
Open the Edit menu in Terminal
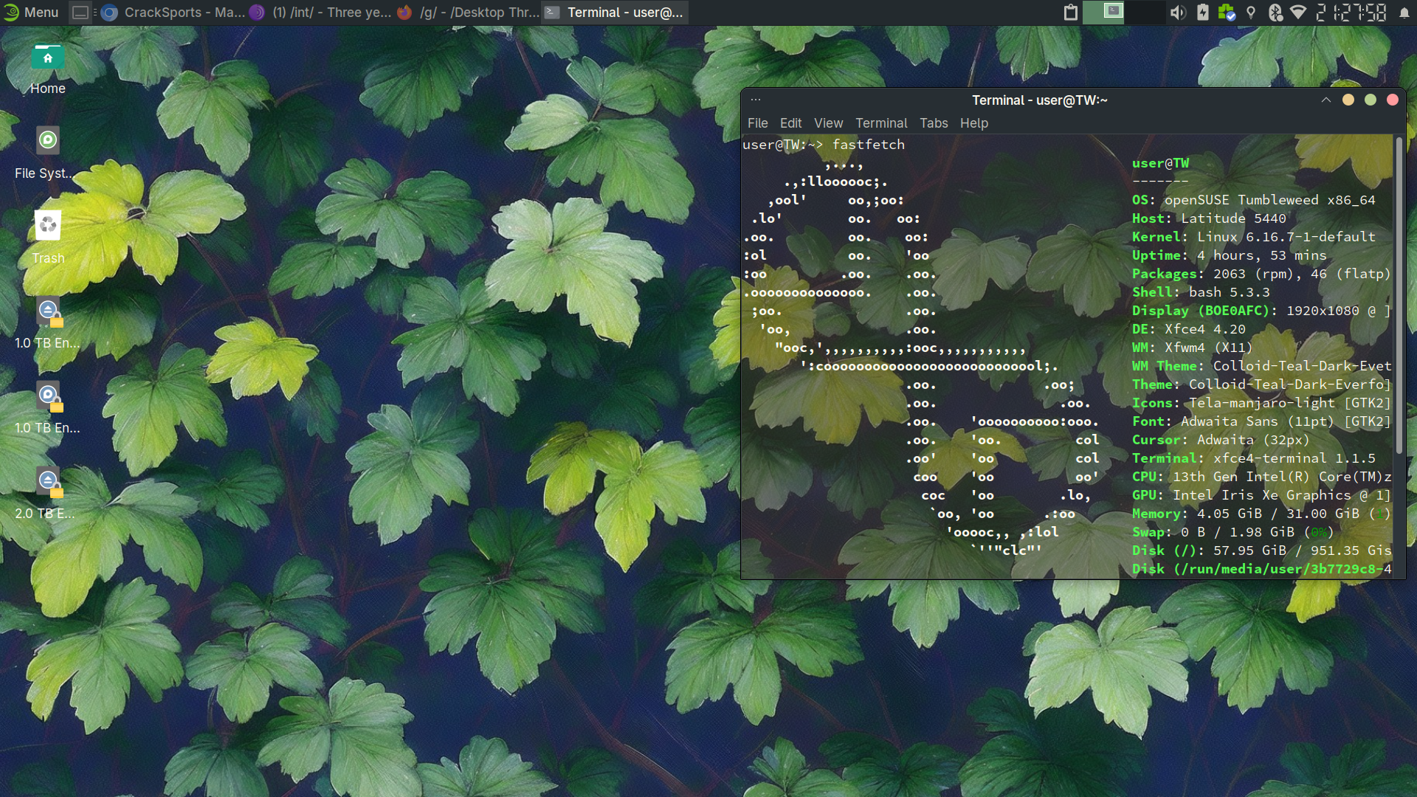(790, 123)
